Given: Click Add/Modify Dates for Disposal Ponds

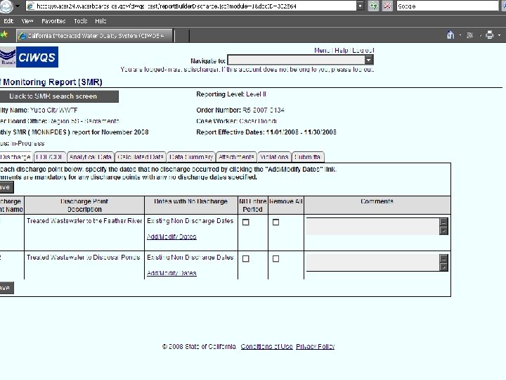Looking at the screenshot, I should [171, 273].
